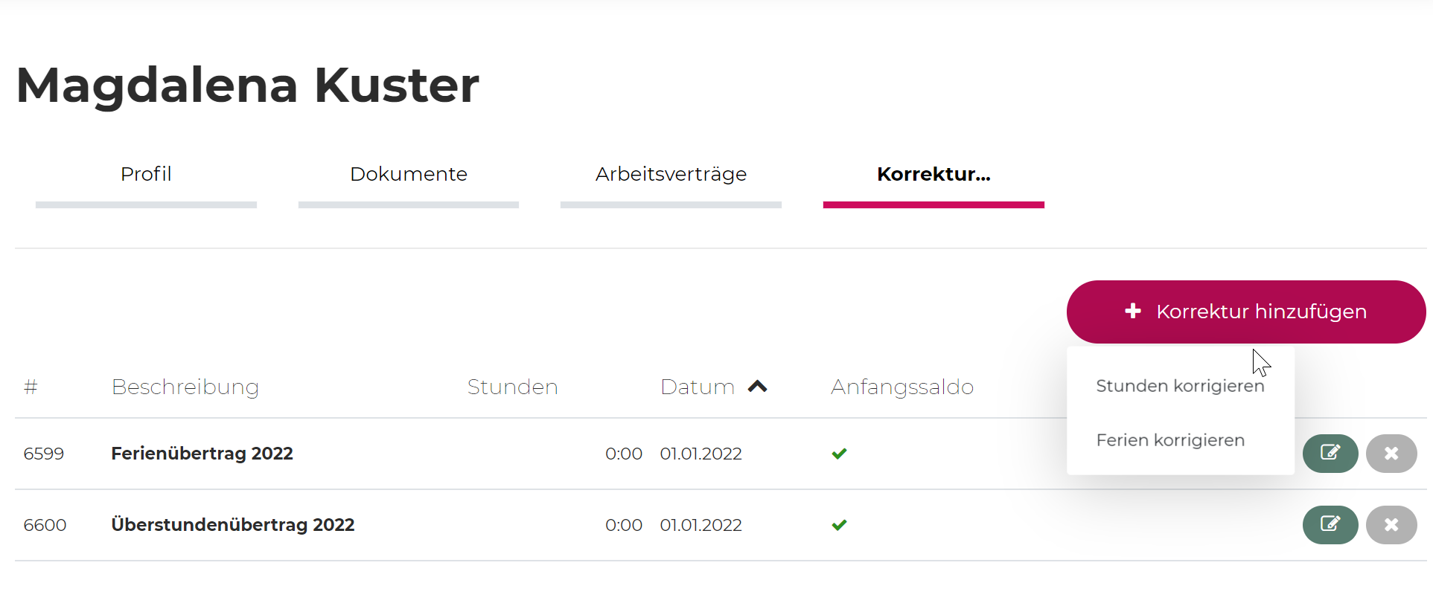The width and height of the screenshot is (1433, 609).
Task: Select the Korrektur... tab
Action: click(933, 174)
